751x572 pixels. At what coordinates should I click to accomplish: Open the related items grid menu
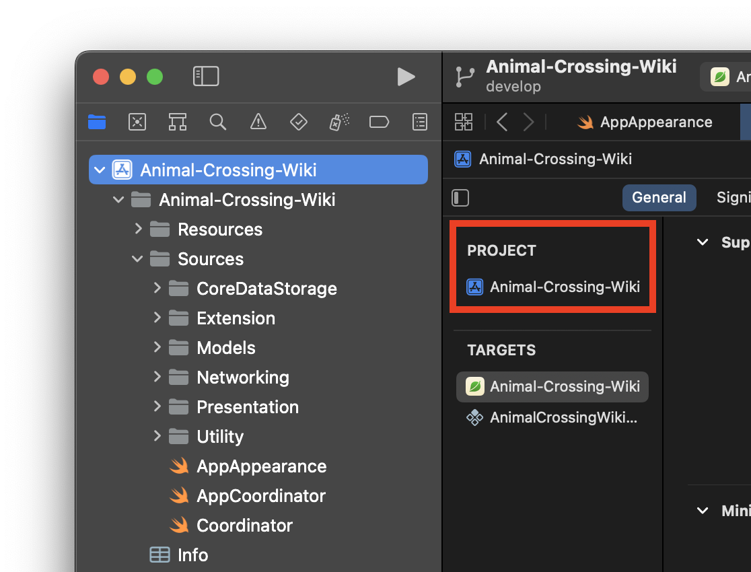coord(463,122)
